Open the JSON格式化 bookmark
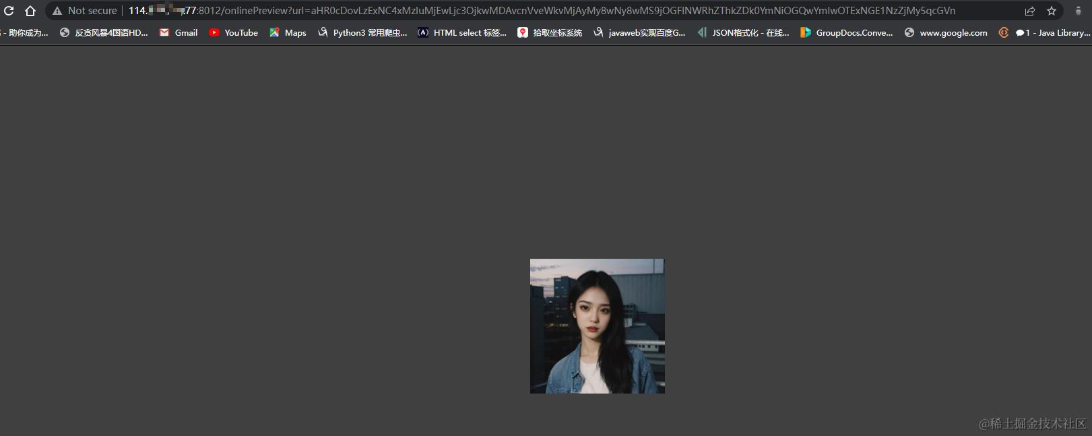 click(x=743, y=32)
